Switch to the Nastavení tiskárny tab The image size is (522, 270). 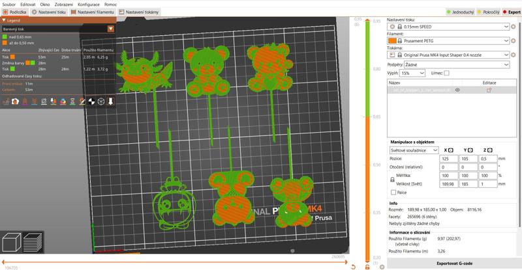(139, 12)
